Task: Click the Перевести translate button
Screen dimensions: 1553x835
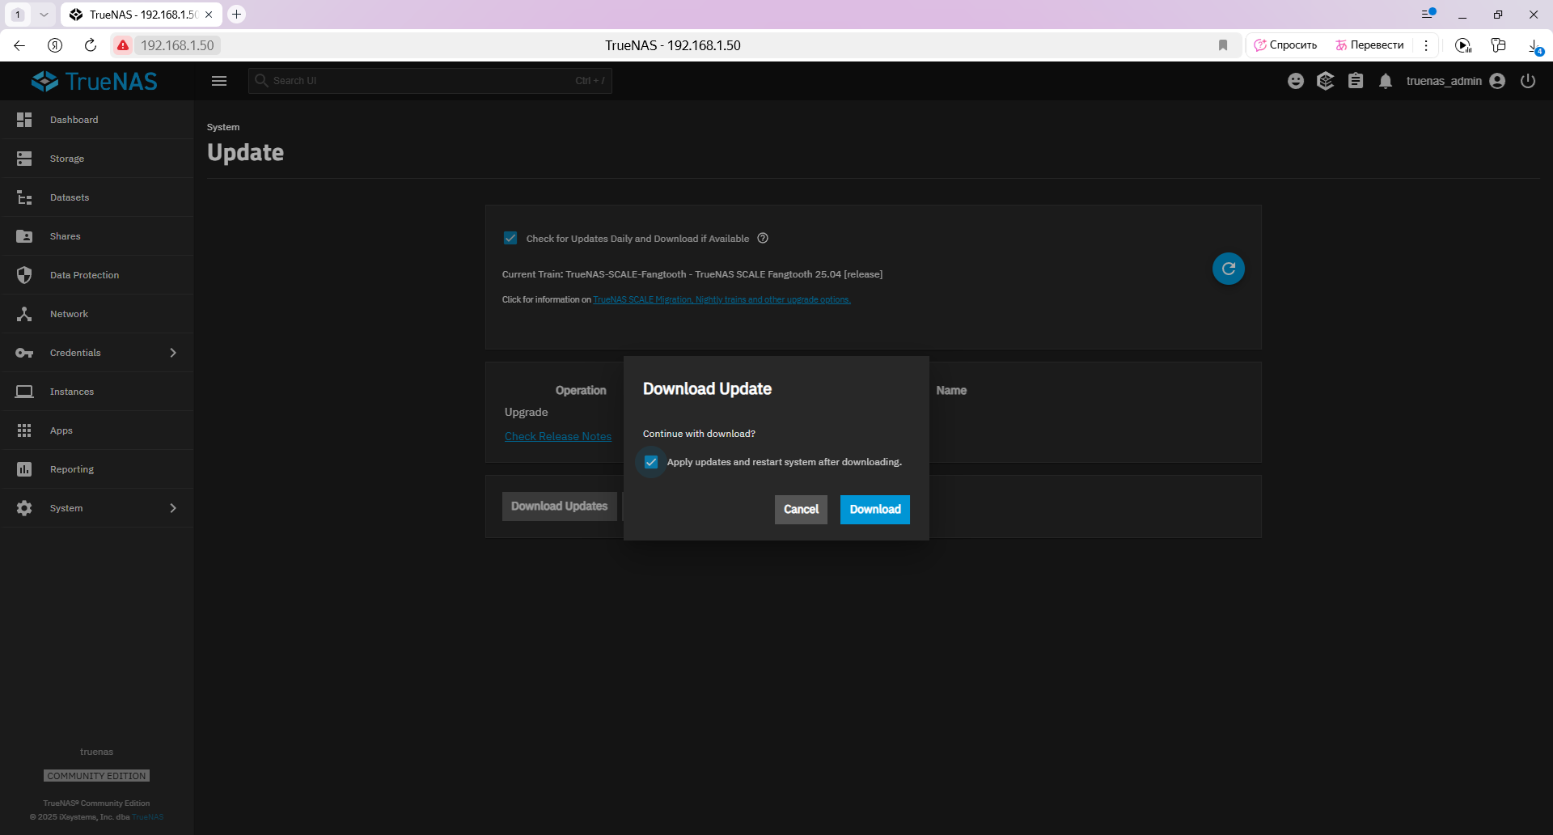Action: (1370, 45)
